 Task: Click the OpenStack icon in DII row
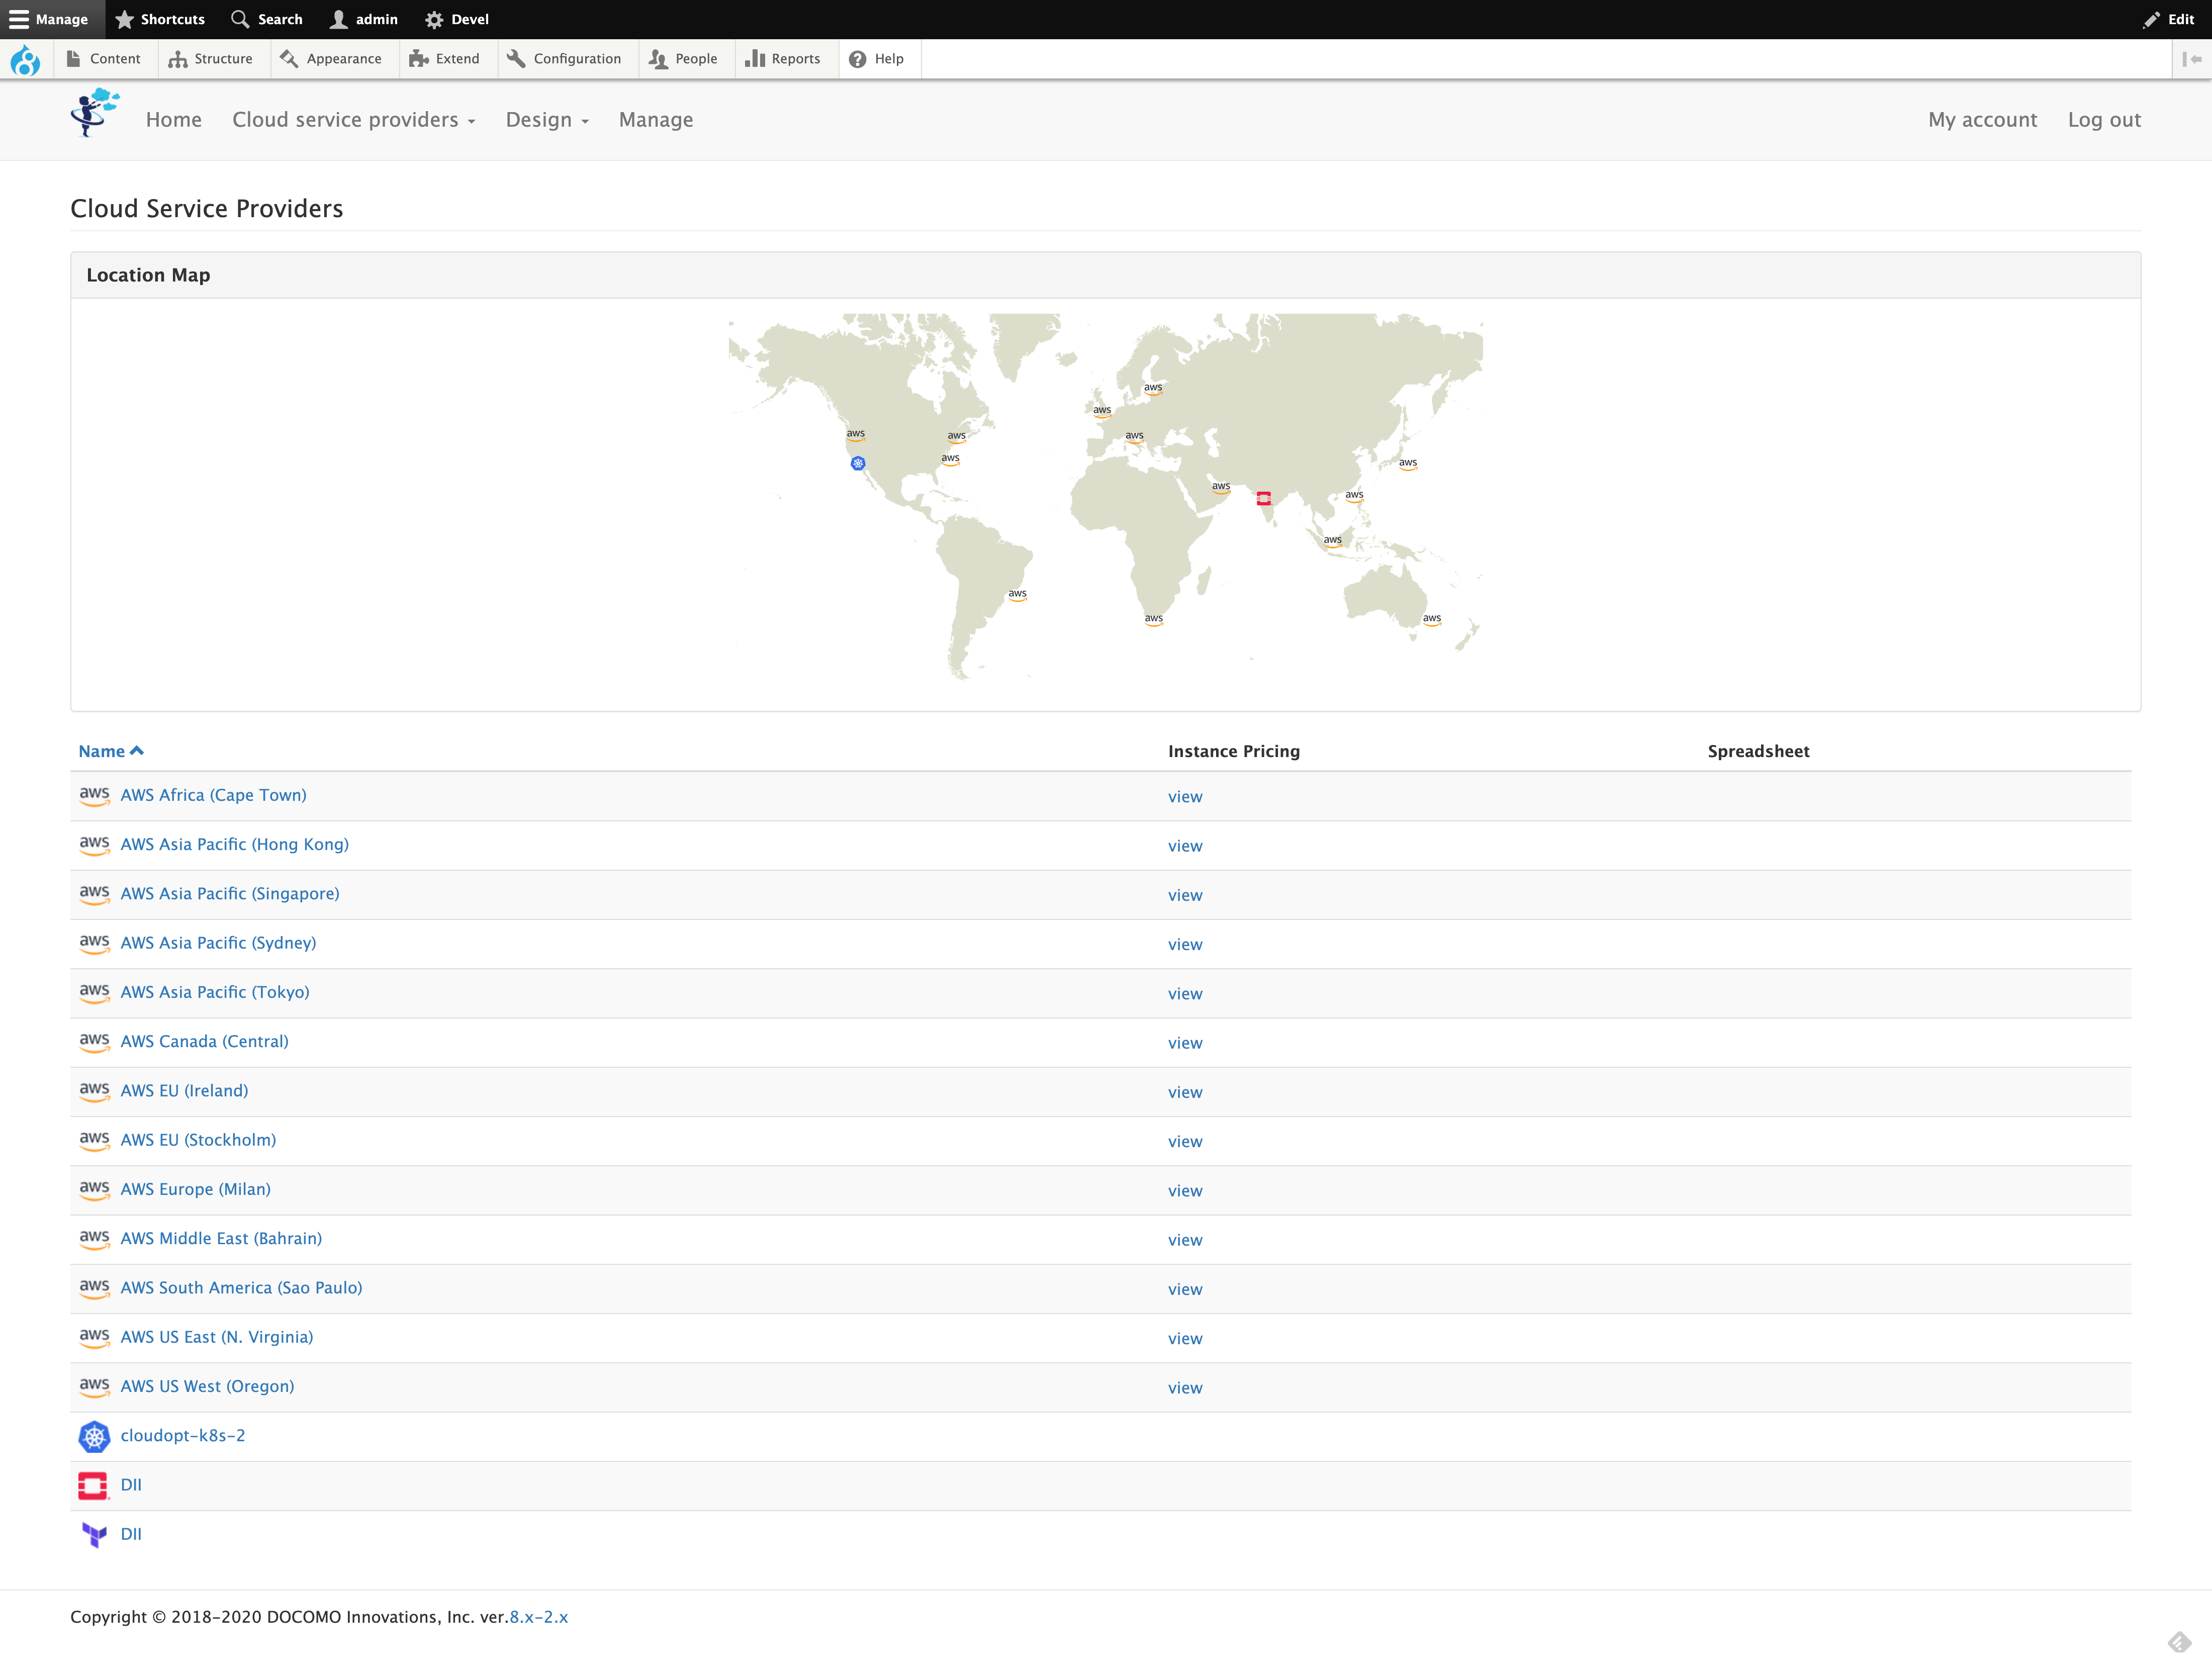click(93, 1486)
